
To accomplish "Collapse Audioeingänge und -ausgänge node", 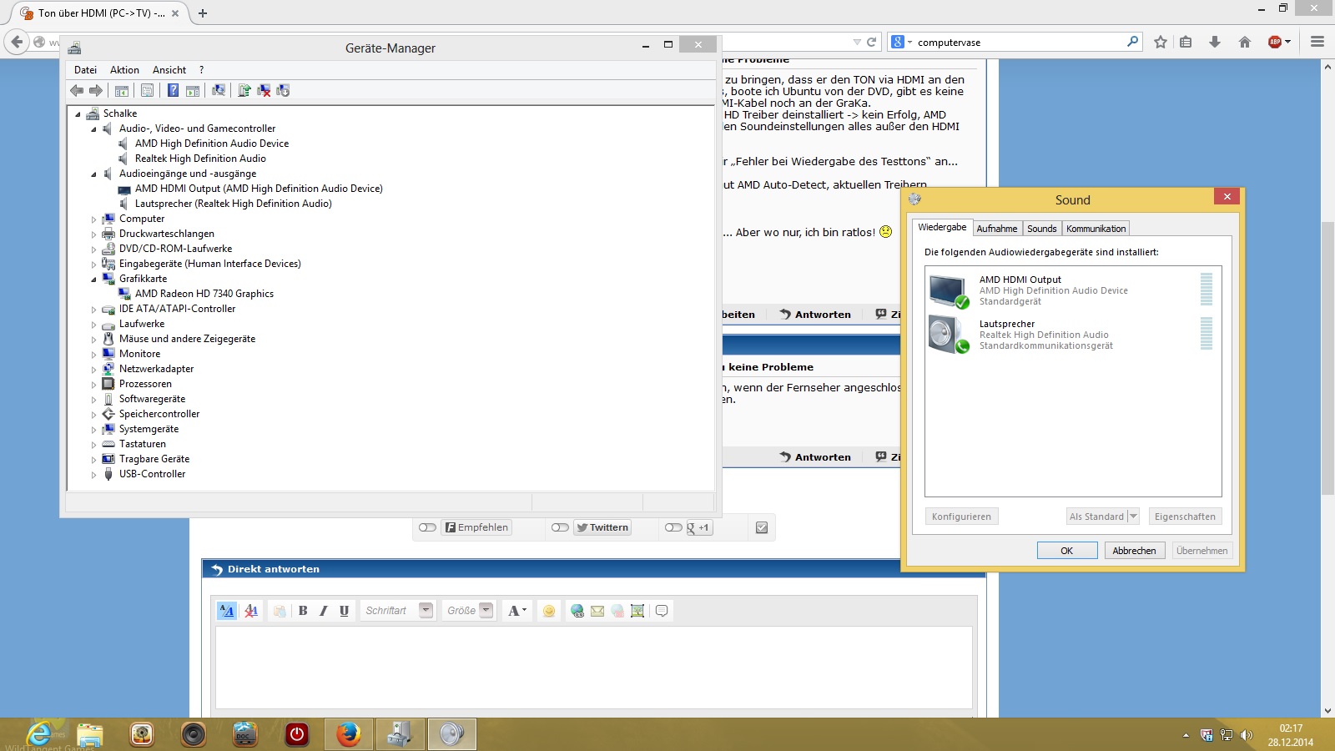I will [93, 174].
